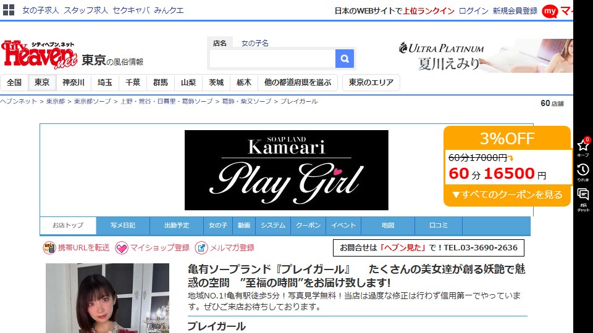Select the システム shop tab
Image resolution: width=593 pixels, height=333 pixels.
(273, 226)
